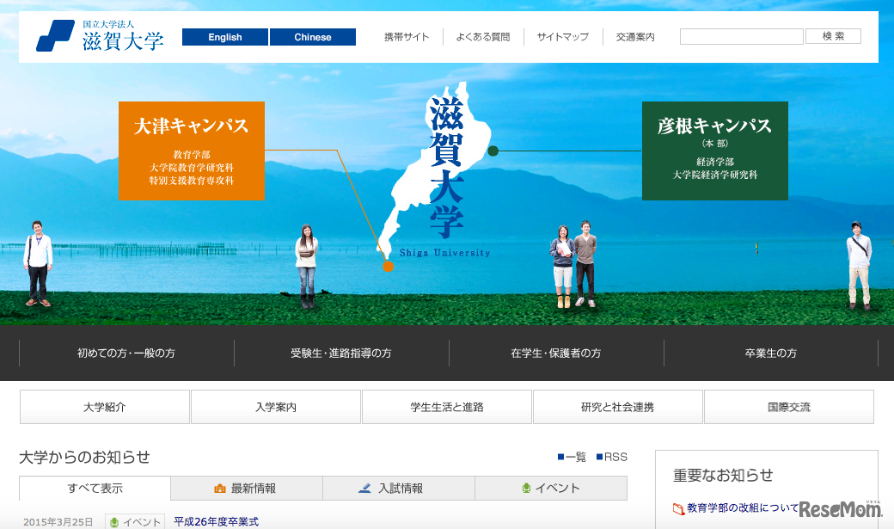Open the 平成26年度卒業式 news link

coord(216,521)
